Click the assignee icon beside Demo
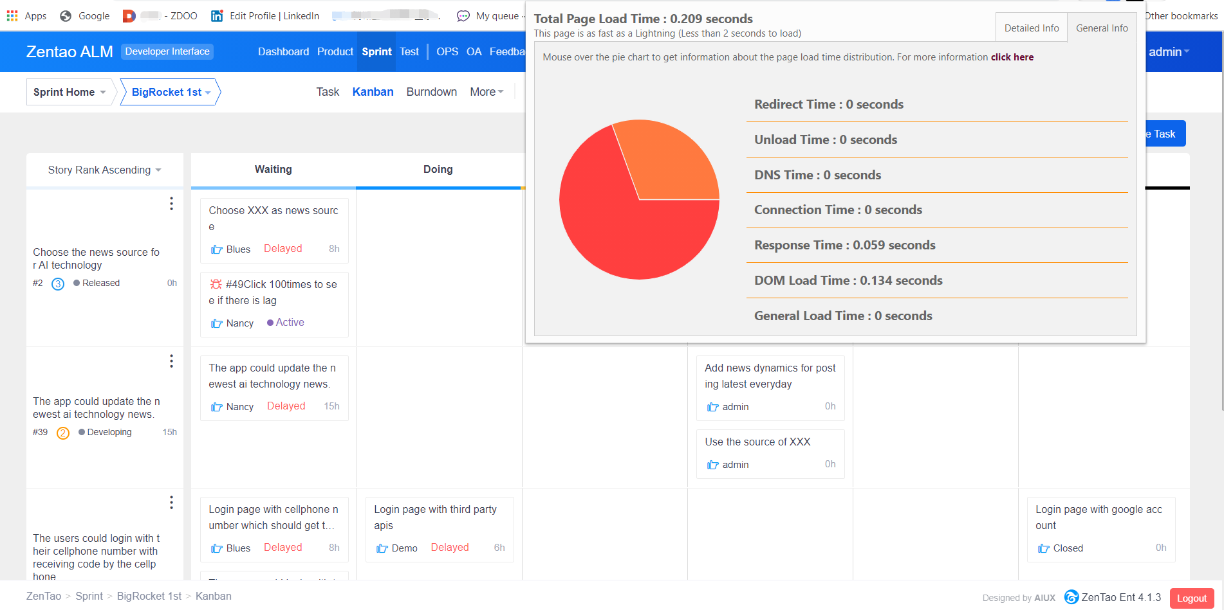 tap(382, 548)
